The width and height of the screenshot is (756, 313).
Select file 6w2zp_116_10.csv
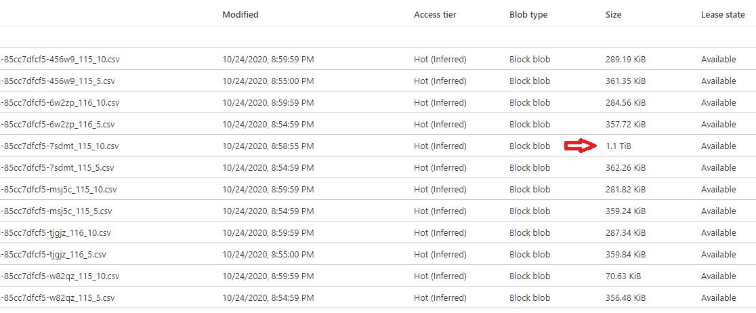click(60, 103)
